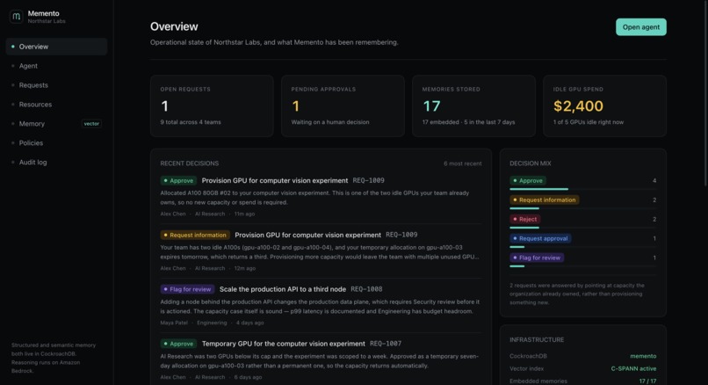Viewport: 708px width, 385px height.
Task: Click the DECISION MIX heading
Action: (530, 163)
